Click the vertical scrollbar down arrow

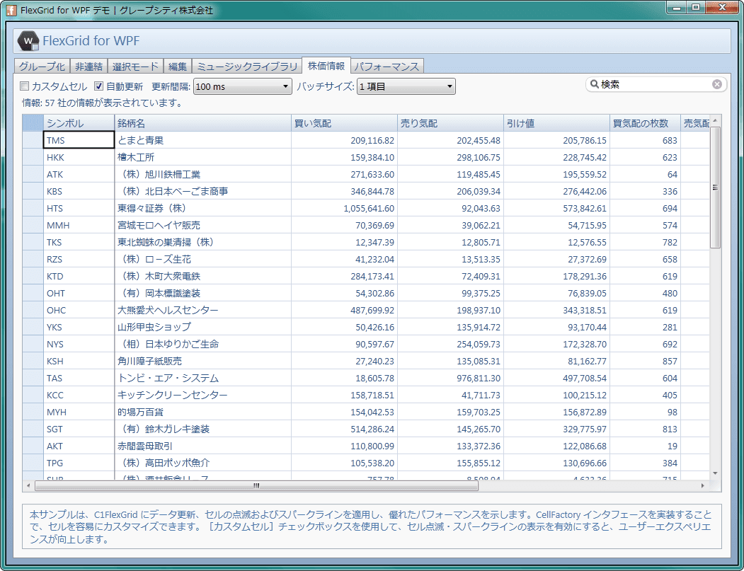715,473
